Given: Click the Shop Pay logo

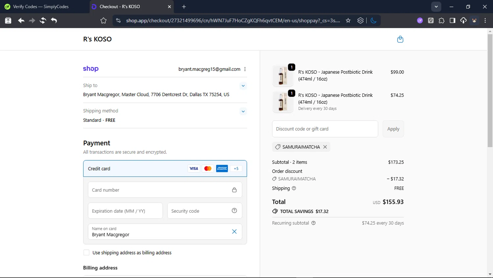Looking at the screenshot, I should pyautogui.click(x=91, y=69).
